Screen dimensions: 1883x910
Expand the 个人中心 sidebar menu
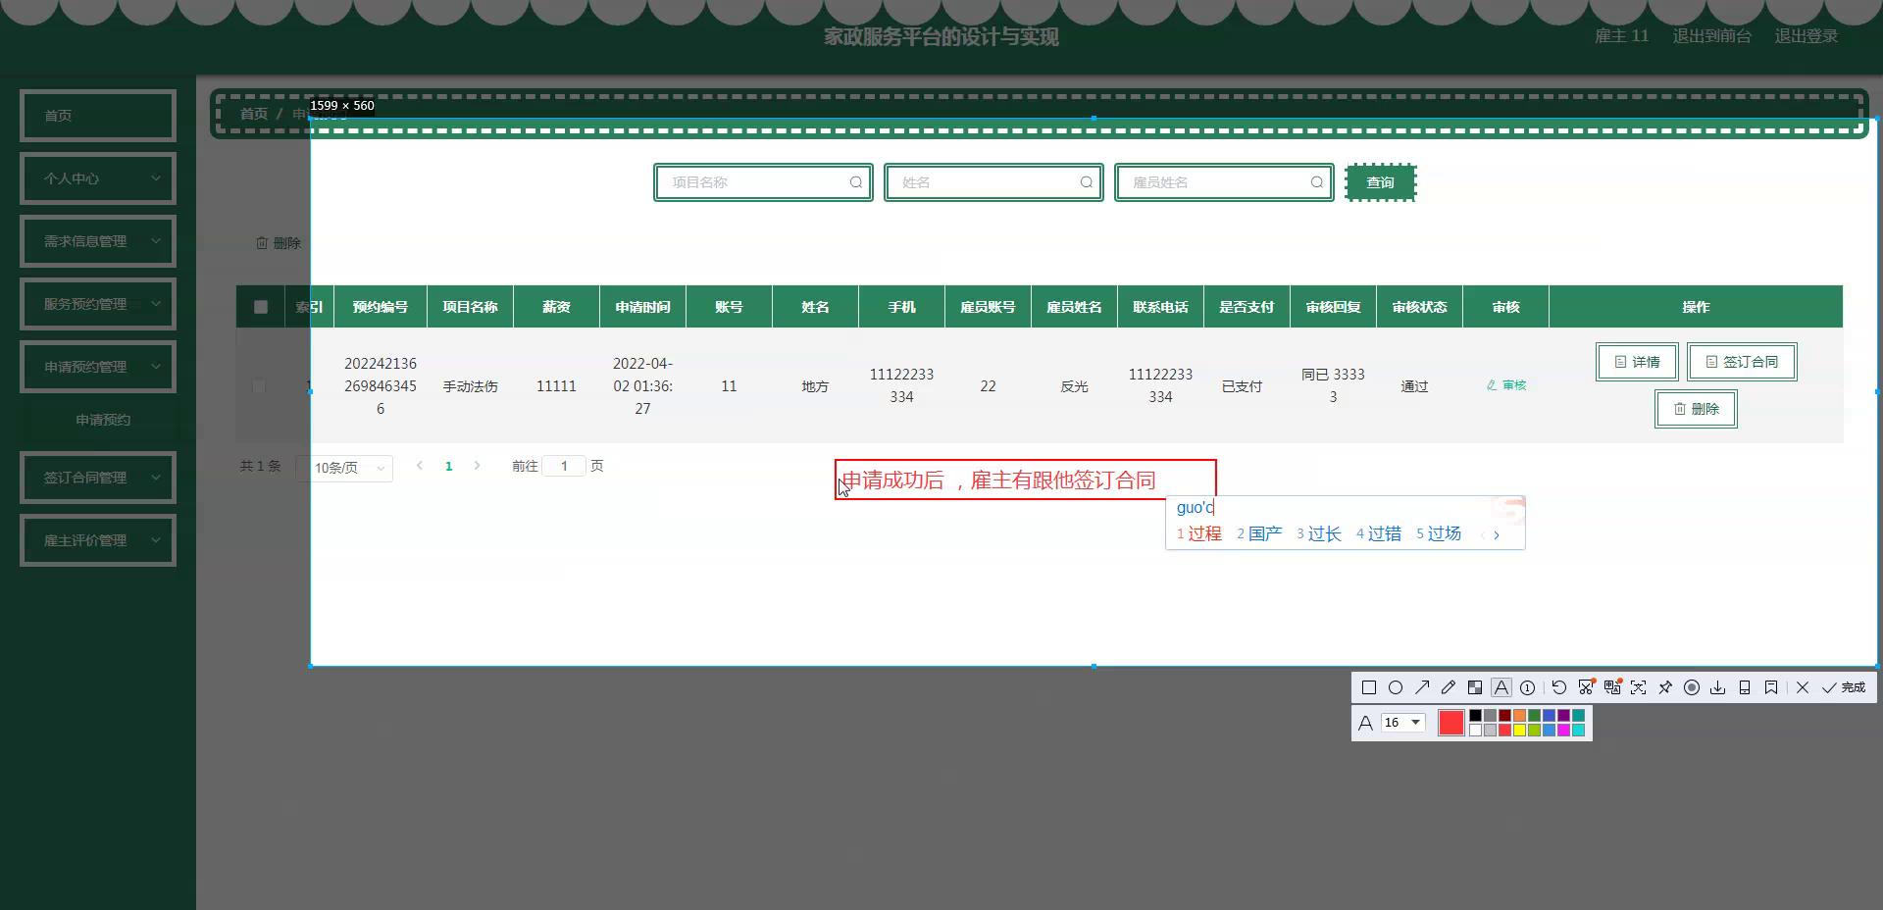98,178
